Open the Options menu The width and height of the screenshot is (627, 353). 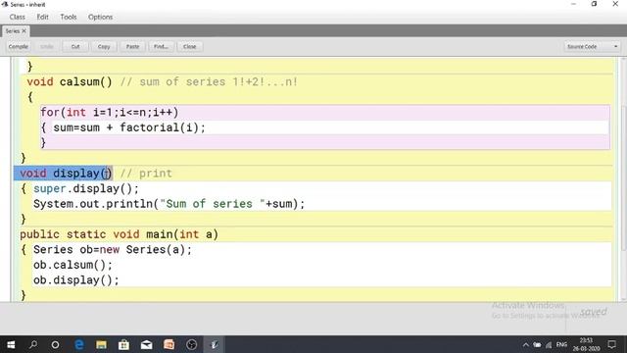coord(100,17)
